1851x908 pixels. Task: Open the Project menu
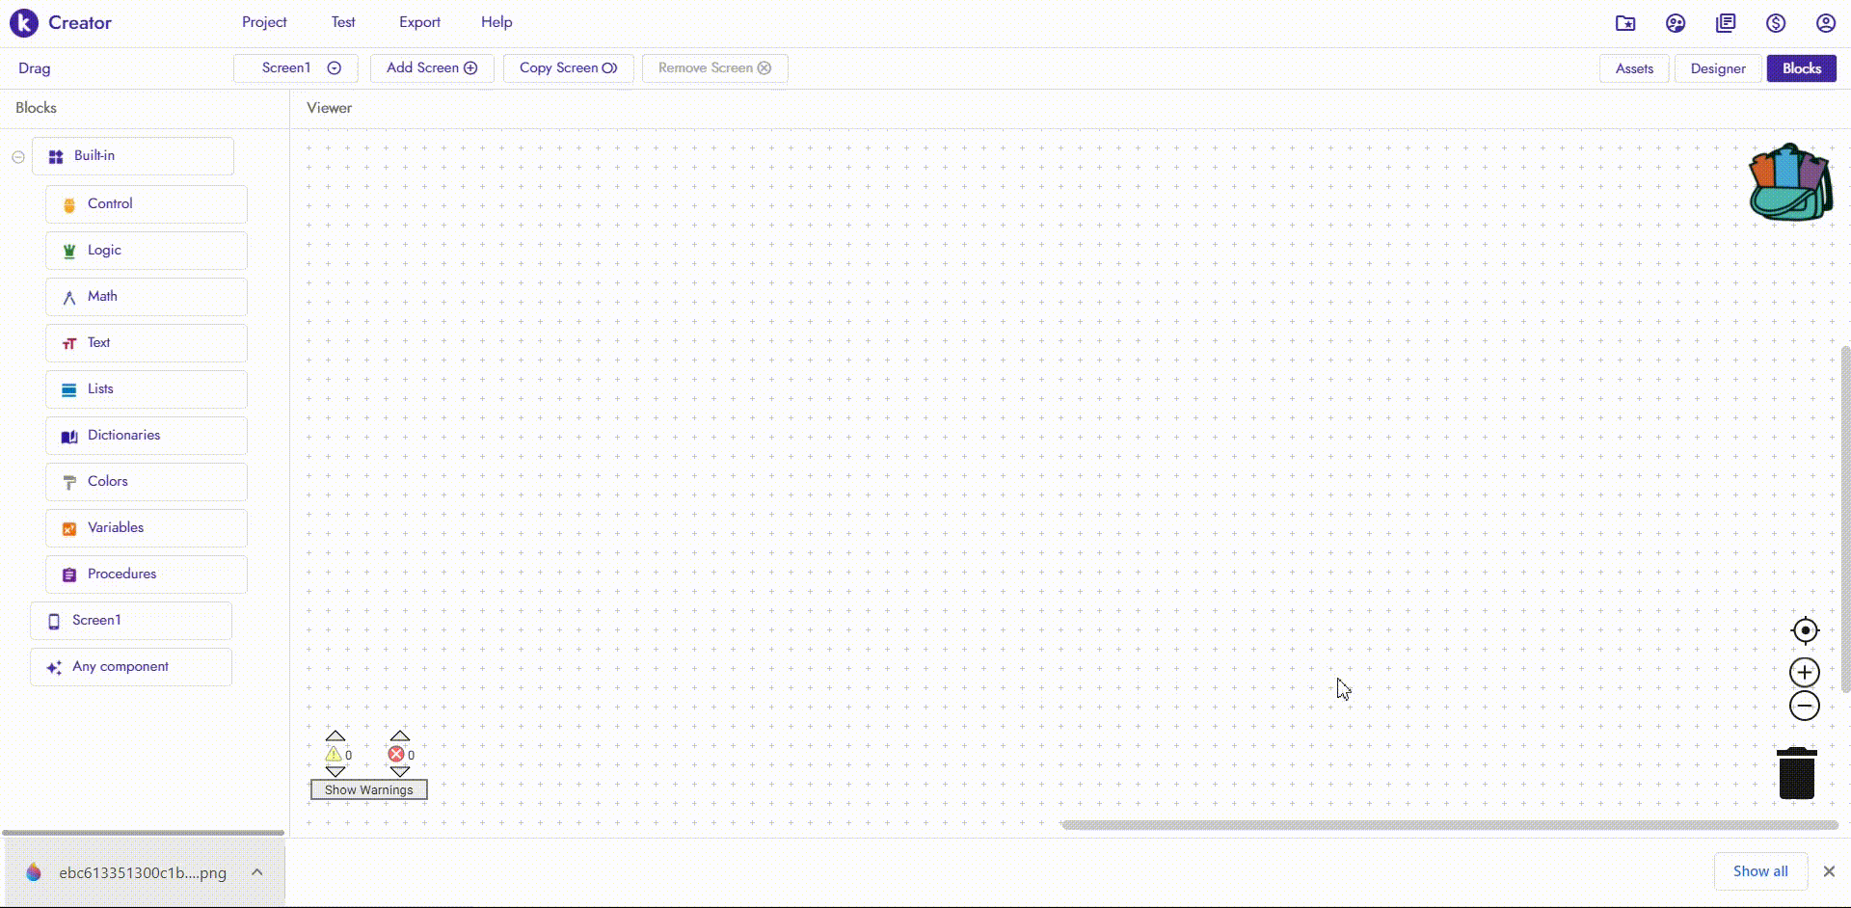coord(264,22)
